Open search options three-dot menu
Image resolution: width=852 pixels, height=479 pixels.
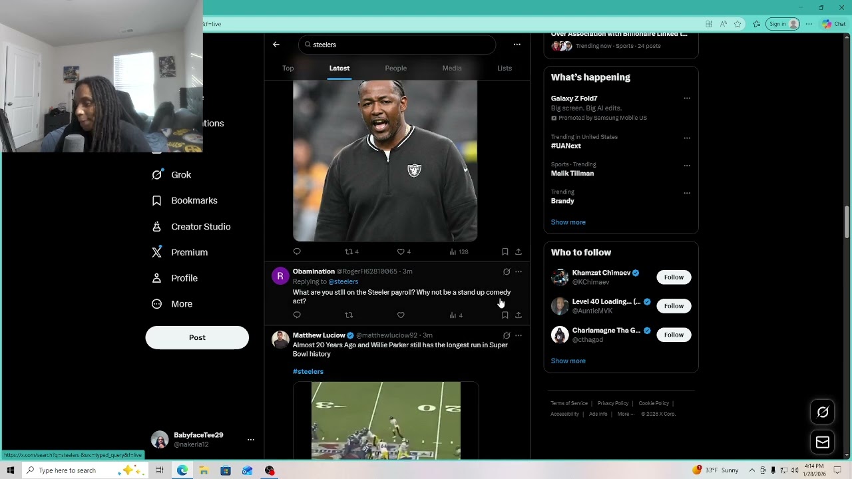pos(517,45)
